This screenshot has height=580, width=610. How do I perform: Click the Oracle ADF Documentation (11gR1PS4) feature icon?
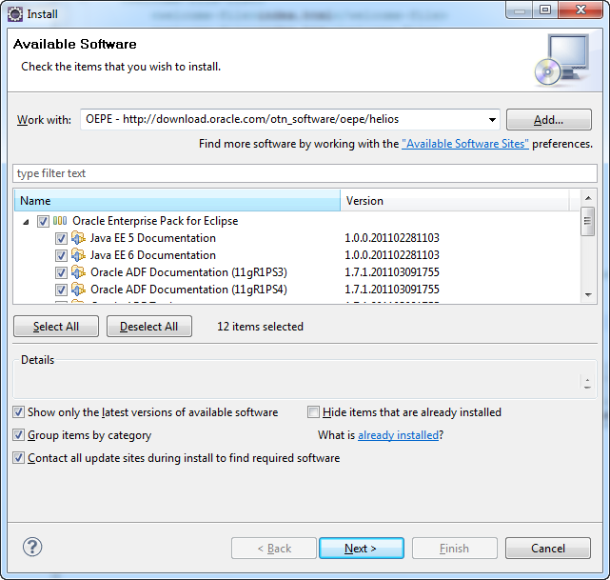(x=78, y=290)
